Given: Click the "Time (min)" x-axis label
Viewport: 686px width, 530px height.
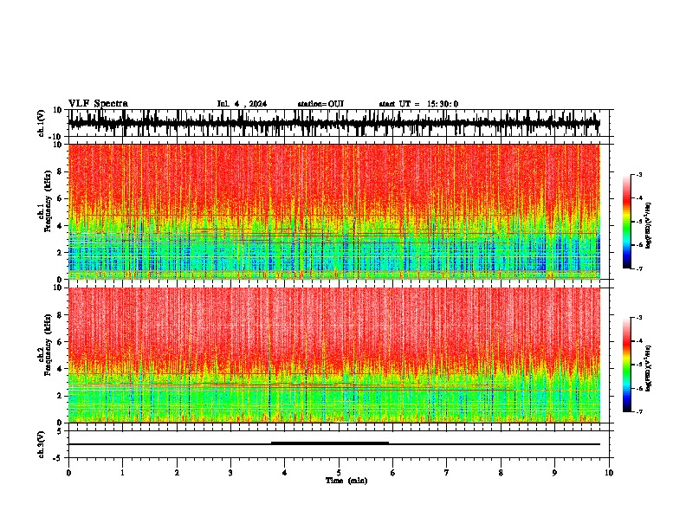Looking at the screenshot, I should (346, 481).
